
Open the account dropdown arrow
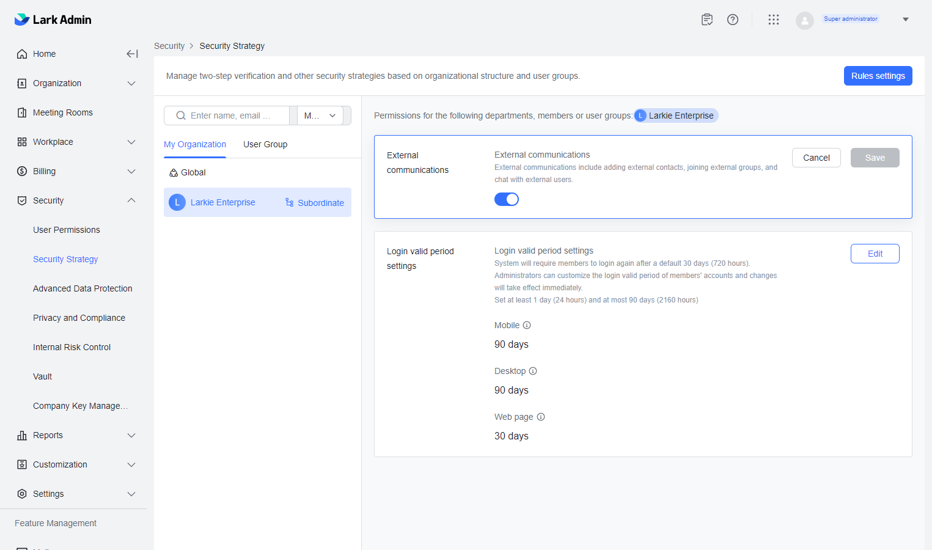coord(906,20)
